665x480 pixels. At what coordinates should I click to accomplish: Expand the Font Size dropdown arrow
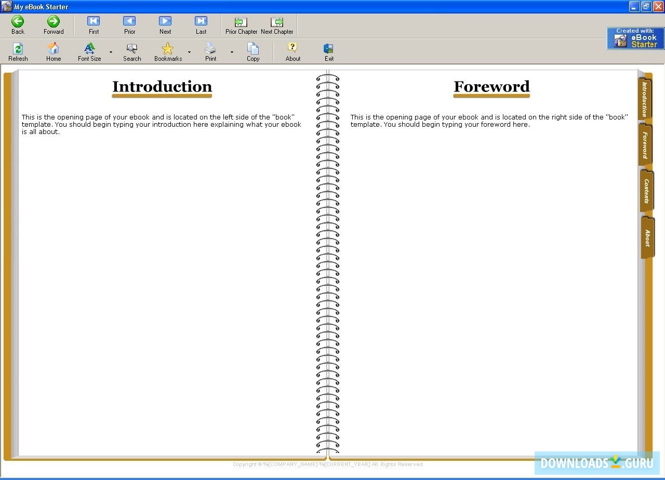point(111,52)
